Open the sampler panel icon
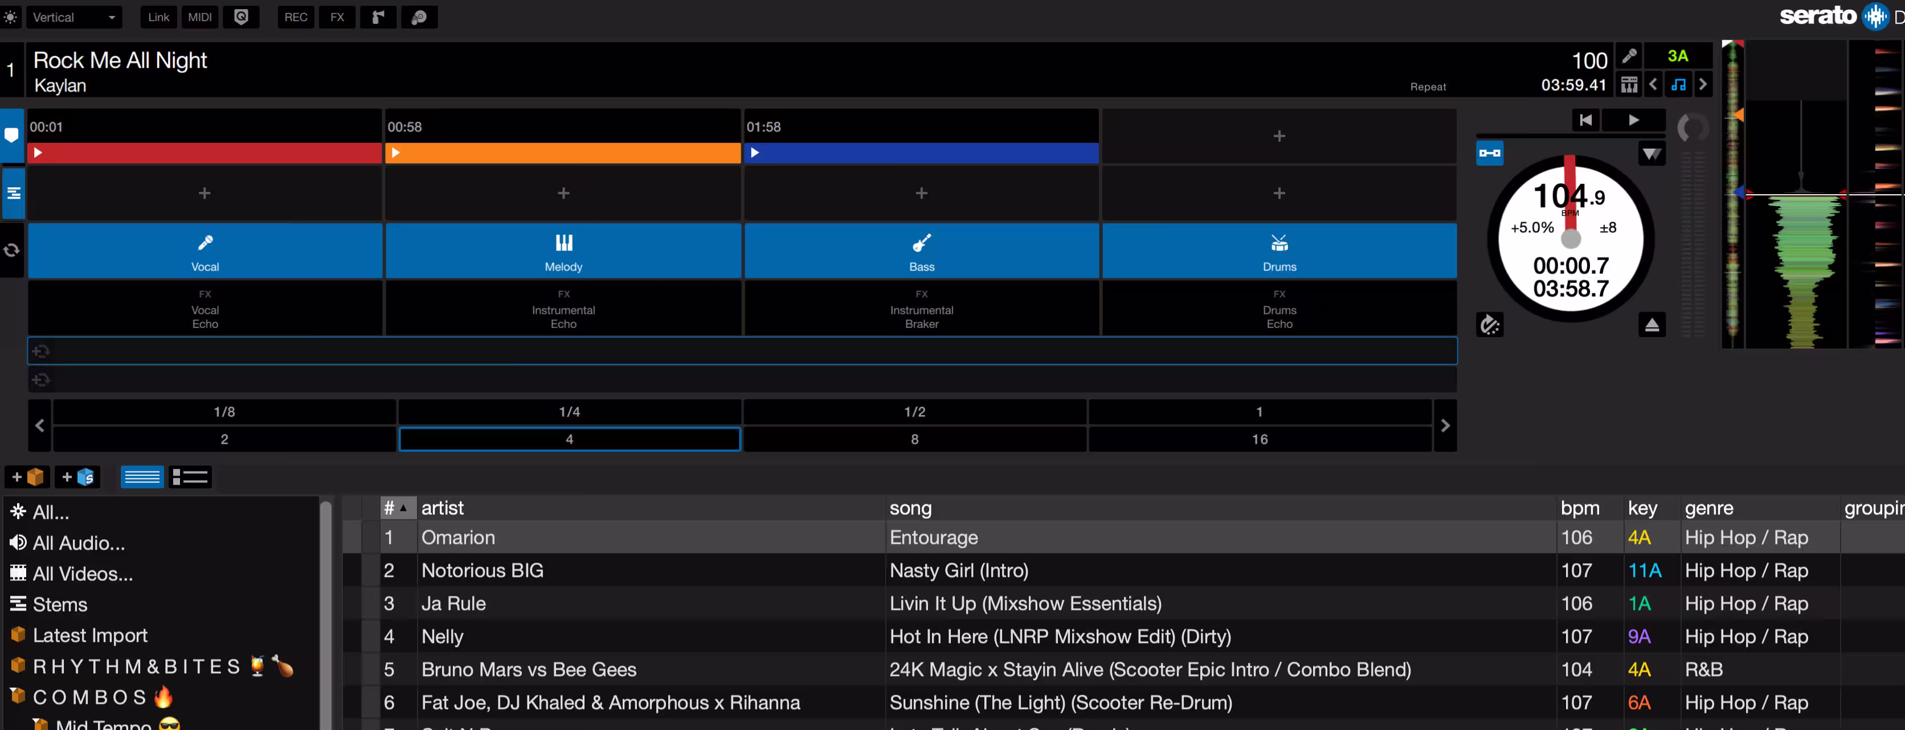Viewport: 1905px width, 730px height. pyautogui.click(x=378, y=17)
